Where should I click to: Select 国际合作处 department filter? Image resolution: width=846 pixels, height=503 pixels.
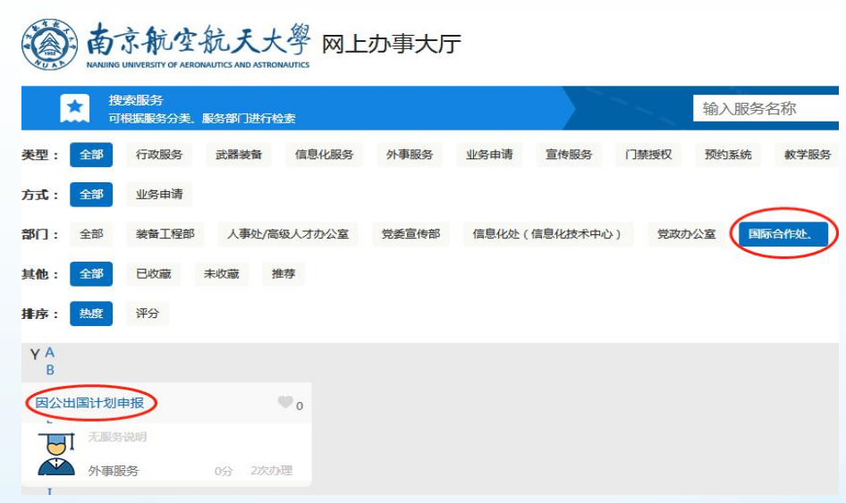782,234
